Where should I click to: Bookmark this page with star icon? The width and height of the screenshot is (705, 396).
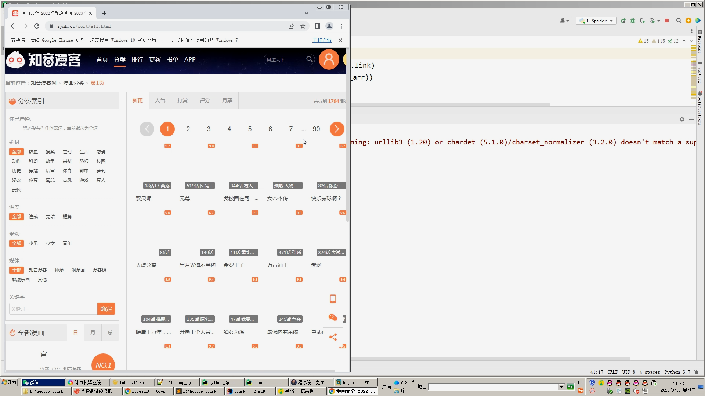point(303,26)
